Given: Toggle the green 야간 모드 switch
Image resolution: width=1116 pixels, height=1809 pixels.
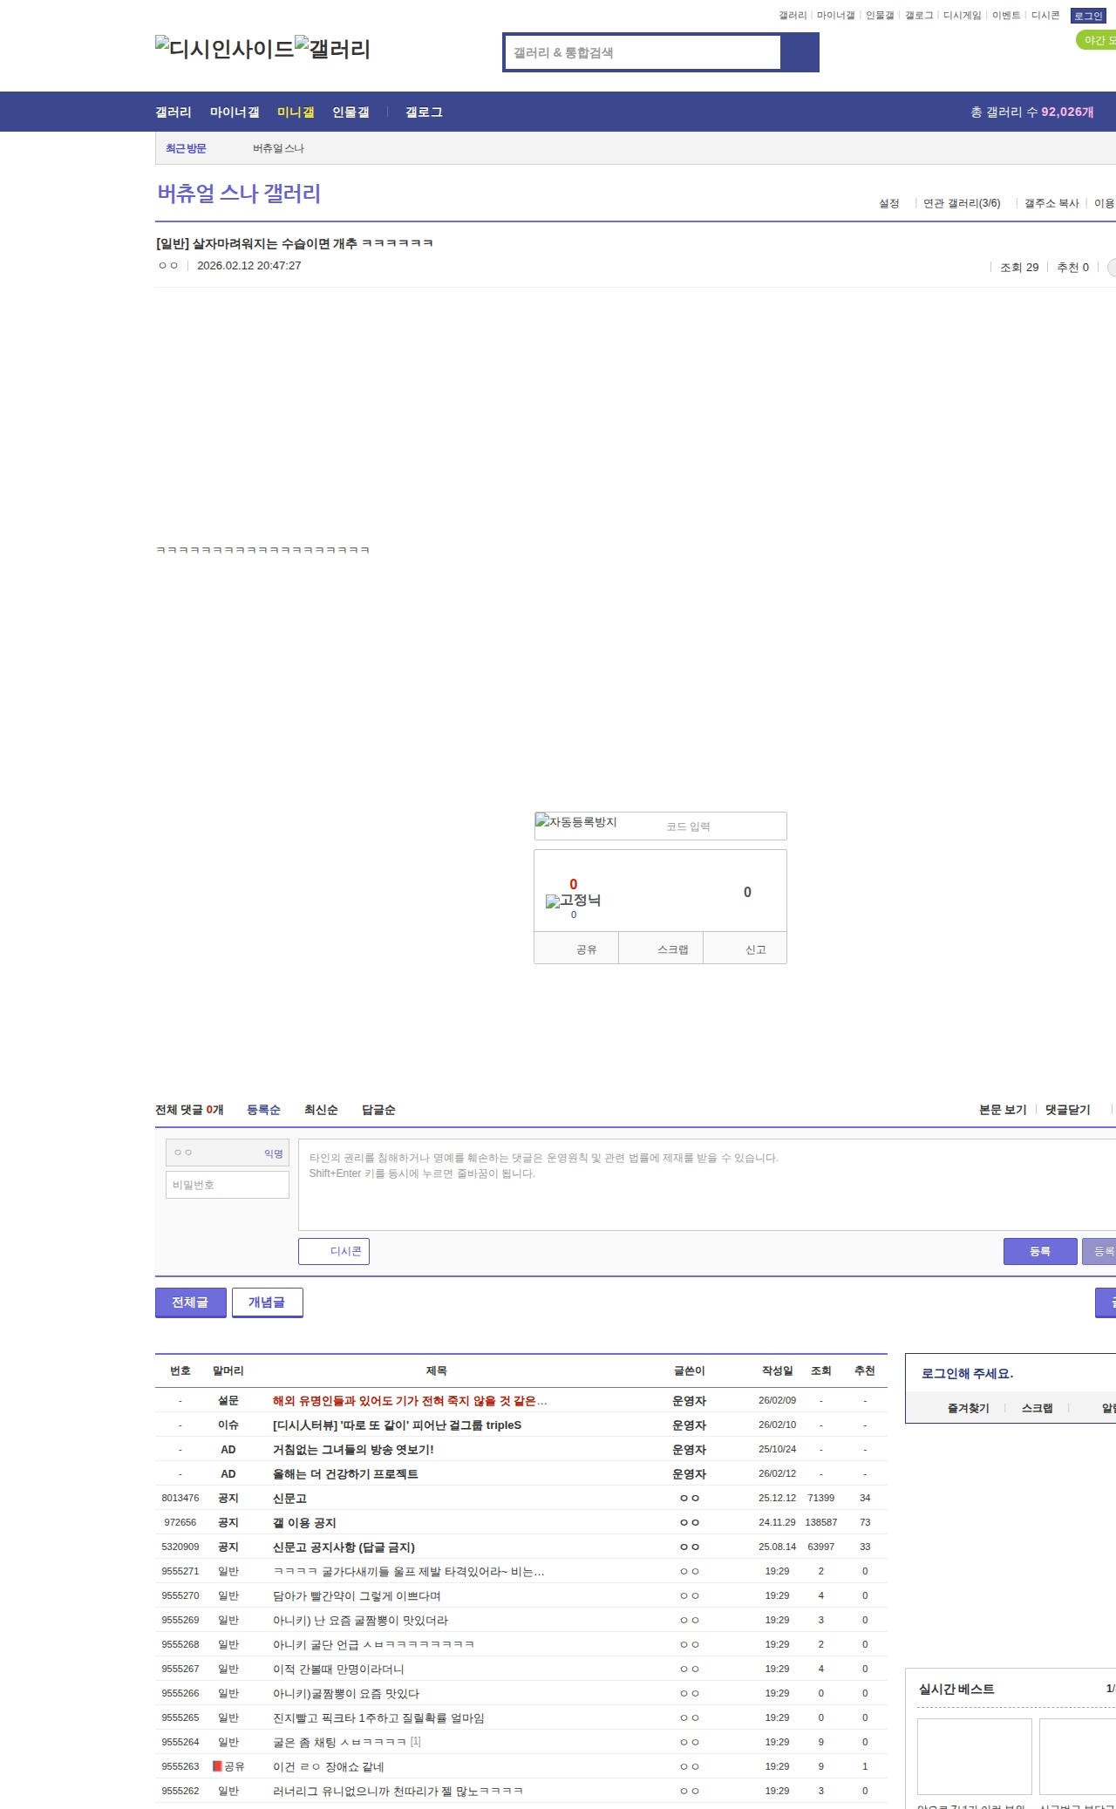Looking at the screenshot, I should [1097, 40].
